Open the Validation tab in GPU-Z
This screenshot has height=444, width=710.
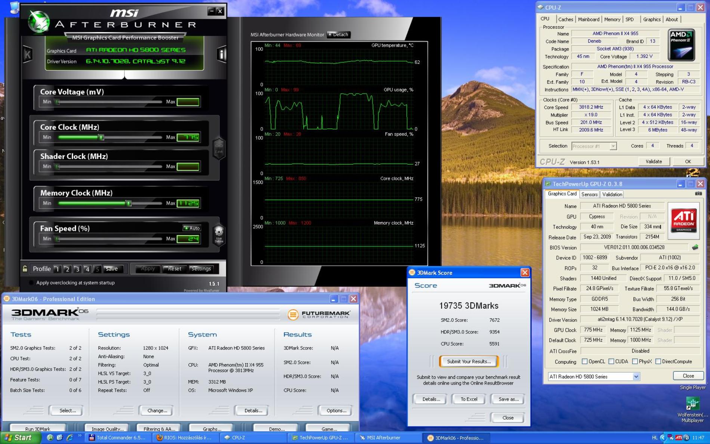pos(612,194)
